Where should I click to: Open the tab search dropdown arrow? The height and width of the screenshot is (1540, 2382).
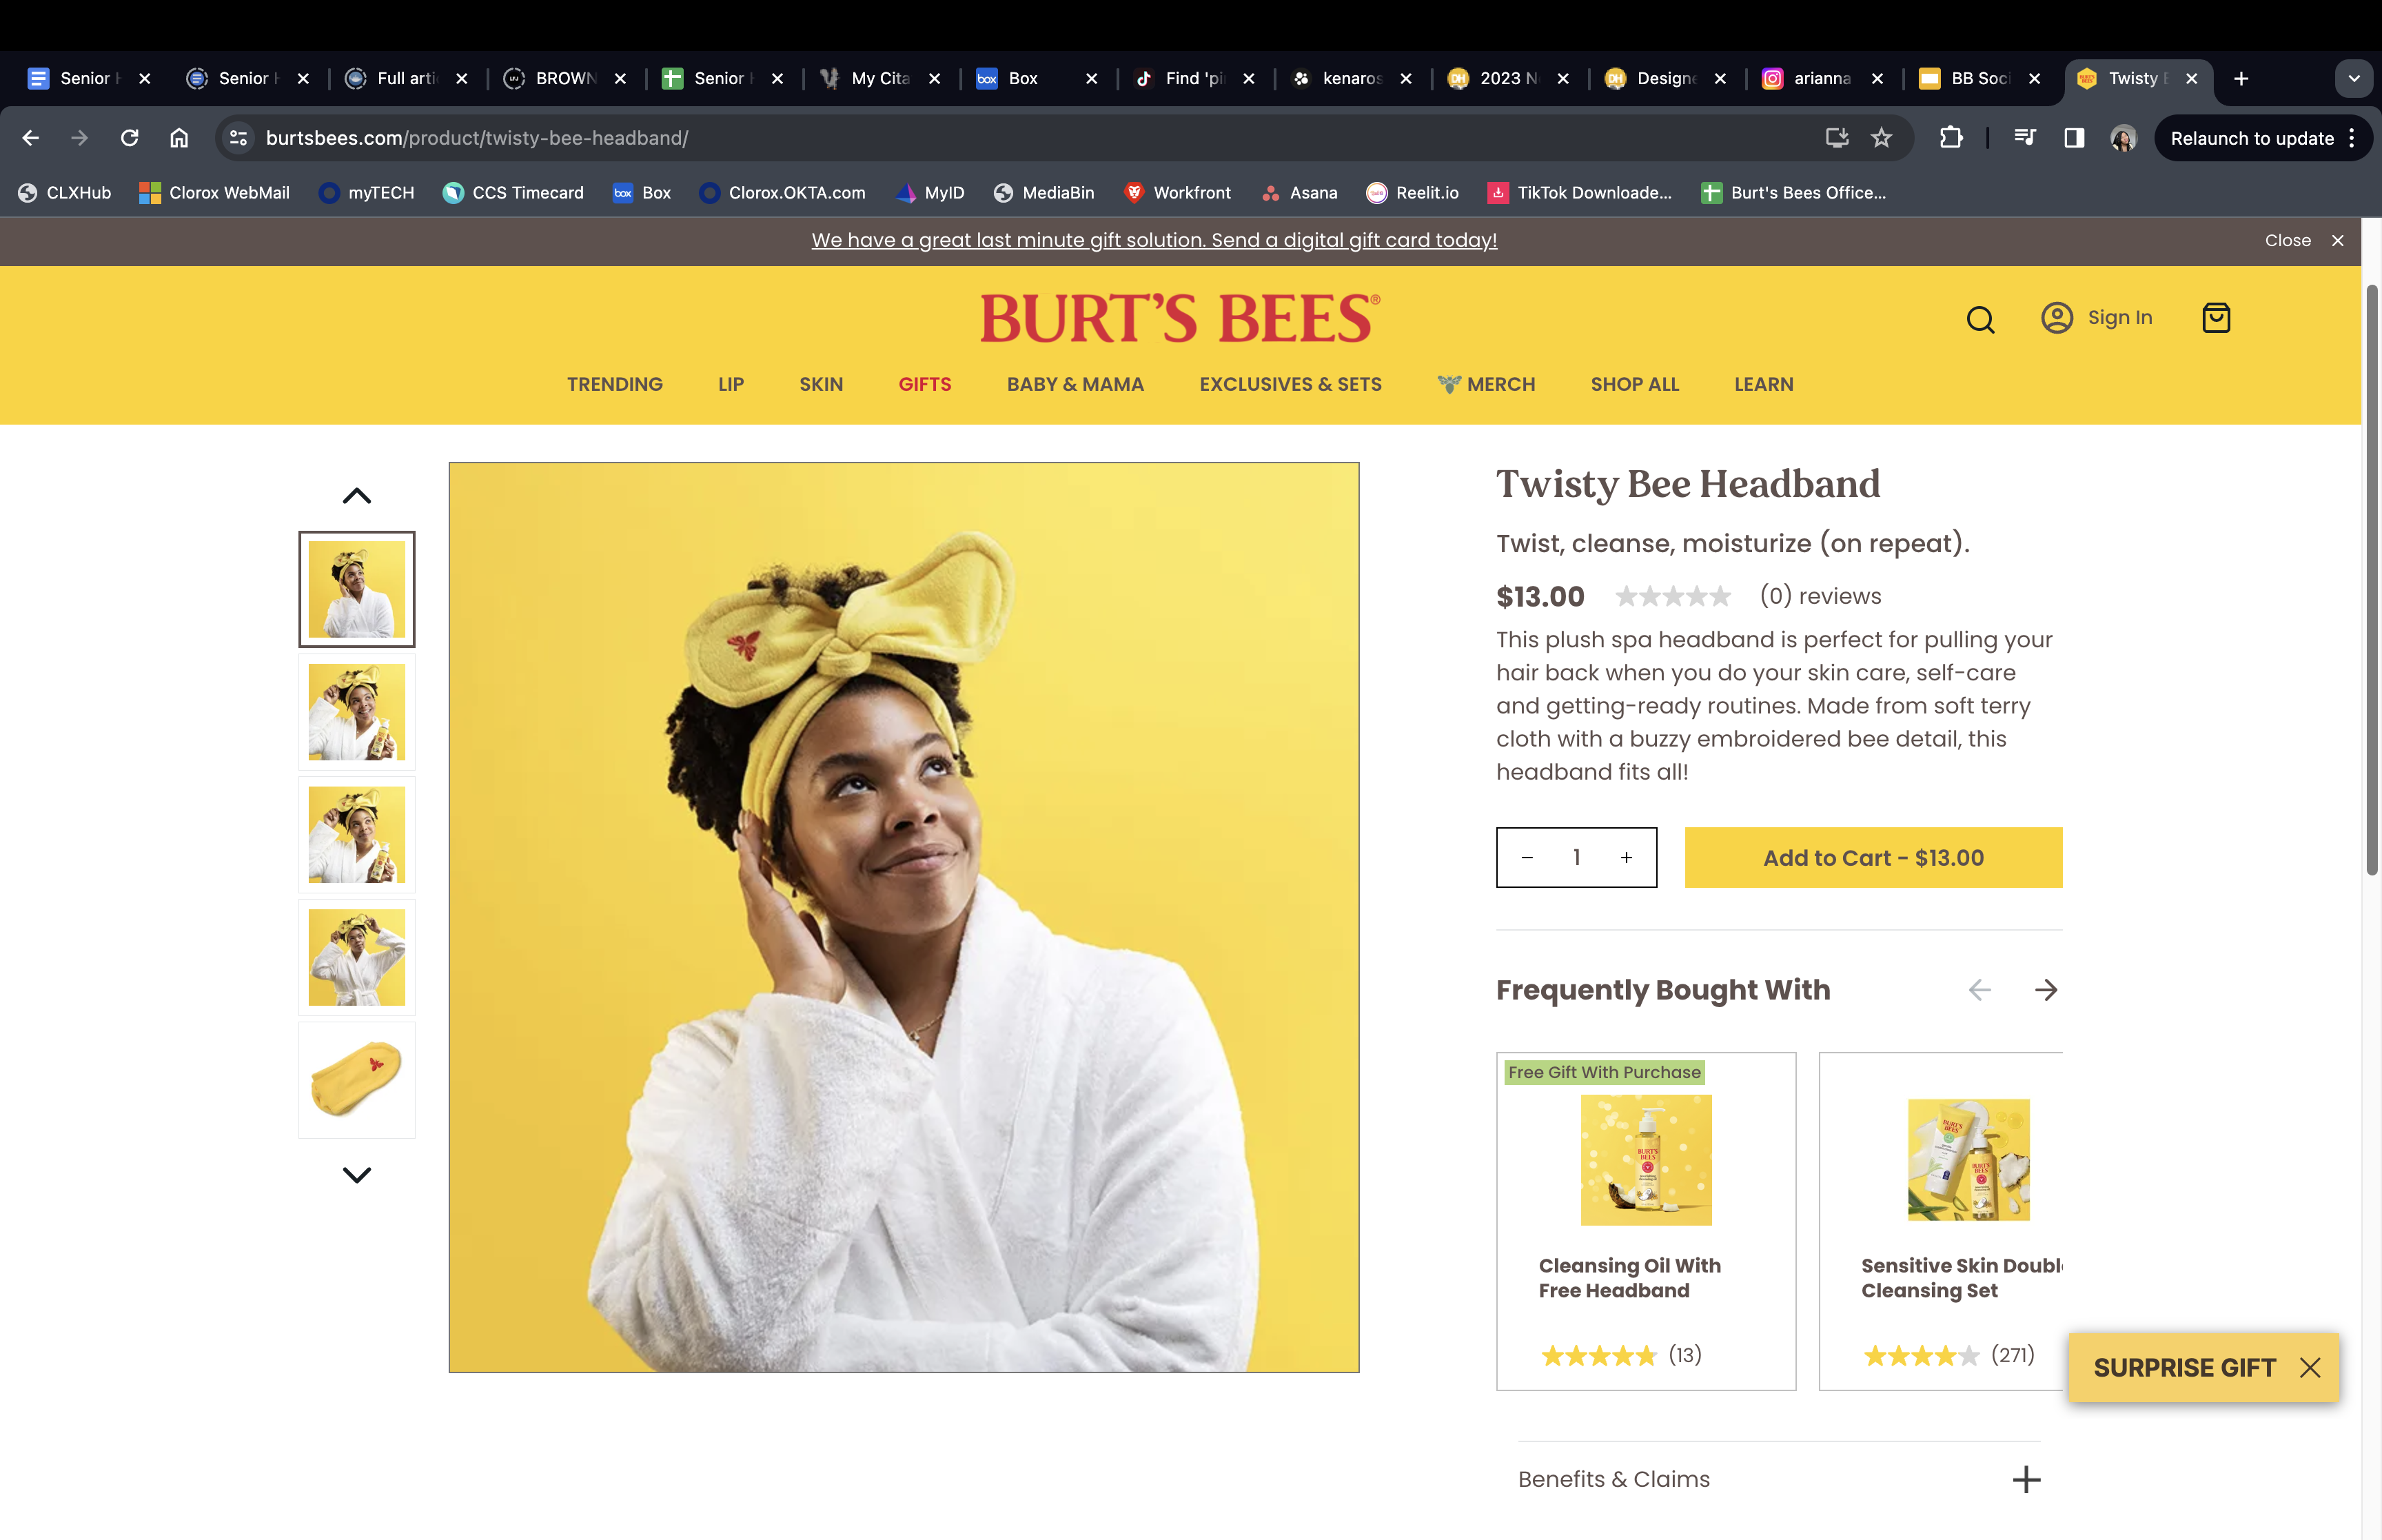[x=2353, y=78]
